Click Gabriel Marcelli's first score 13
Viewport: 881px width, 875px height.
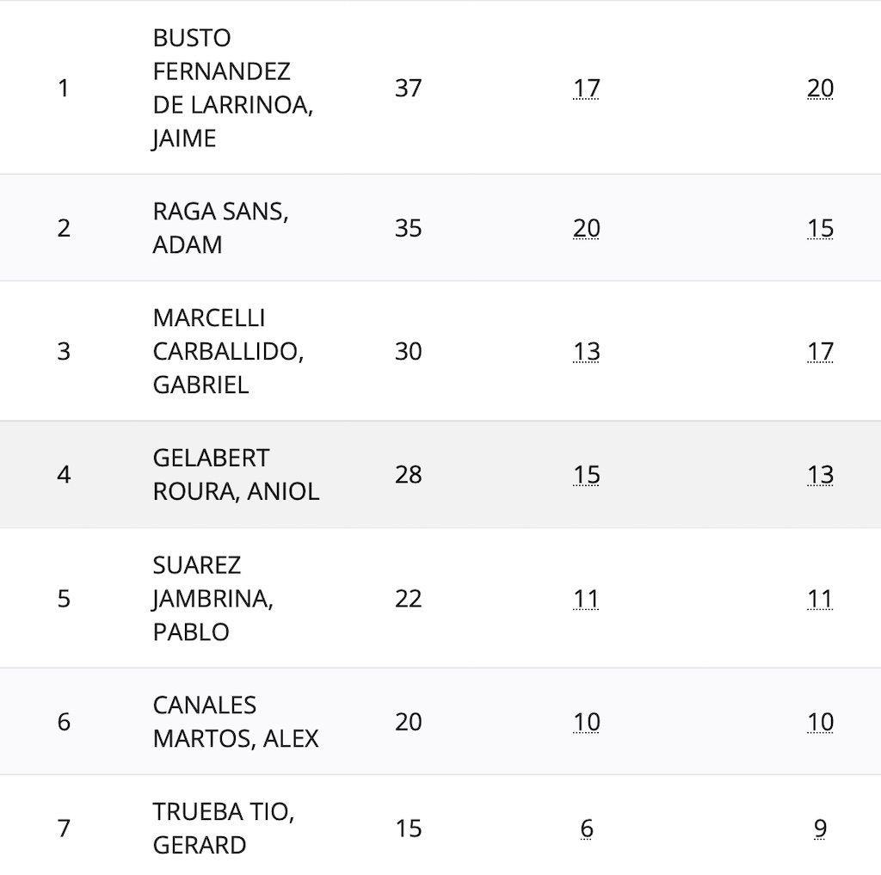pos(586,351)
